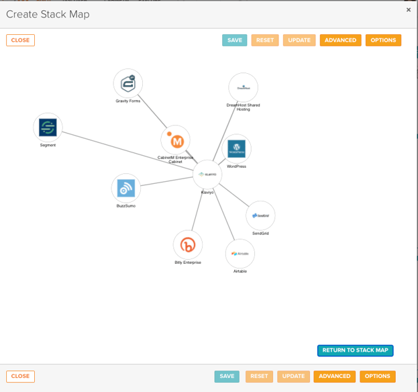The height and width of the screenshot is (392, 418).
Task: Click the top RESET button
Action: click(265, 40)
